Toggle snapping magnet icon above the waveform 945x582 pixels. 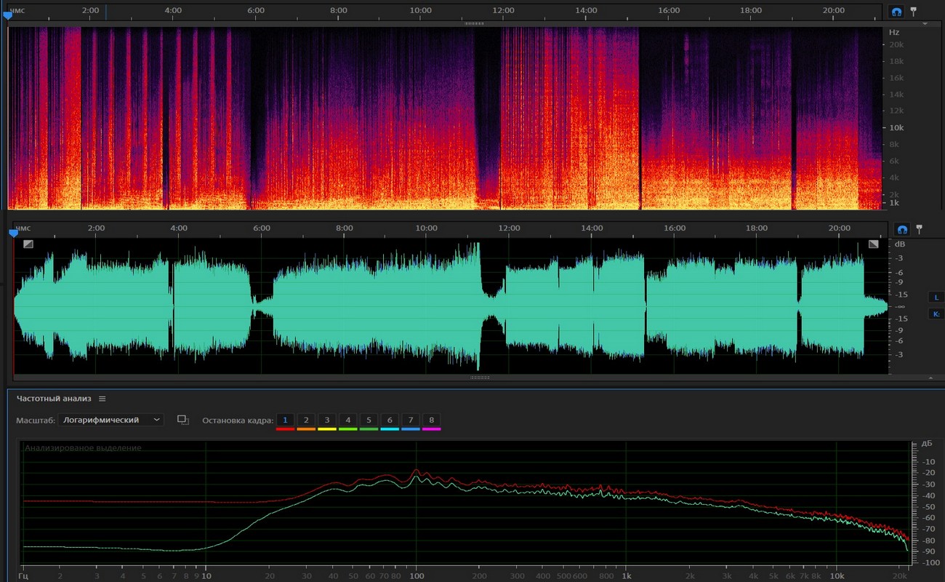click(x=901, y=229)
